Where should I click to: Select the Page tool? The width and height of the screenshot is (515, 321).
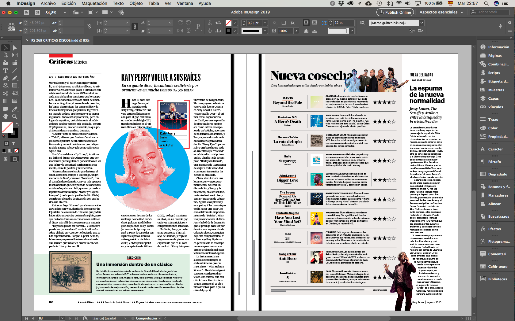(x=6, y=55)
